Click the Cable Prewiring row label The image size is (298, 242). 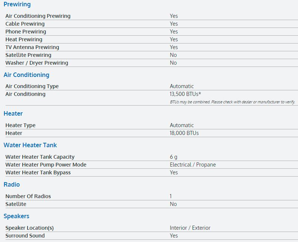25,24
